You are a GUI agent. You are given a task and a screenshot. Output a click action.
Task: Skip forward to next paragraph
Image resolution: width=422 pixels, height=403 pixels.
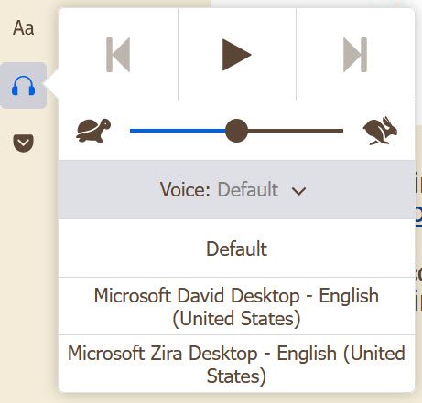[355, 55]
